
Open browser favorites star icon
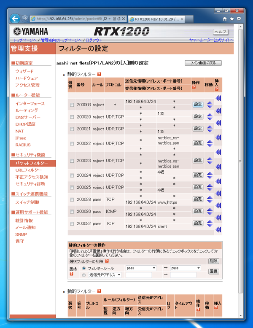coord(232,19)
